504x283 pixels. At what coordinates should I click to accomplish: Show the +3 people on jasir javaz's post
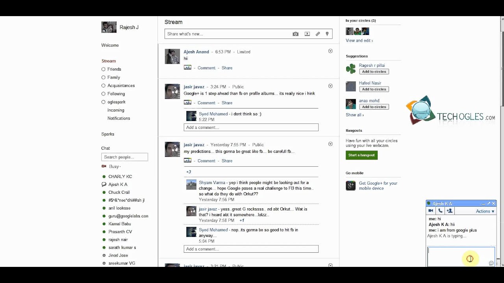189,172
